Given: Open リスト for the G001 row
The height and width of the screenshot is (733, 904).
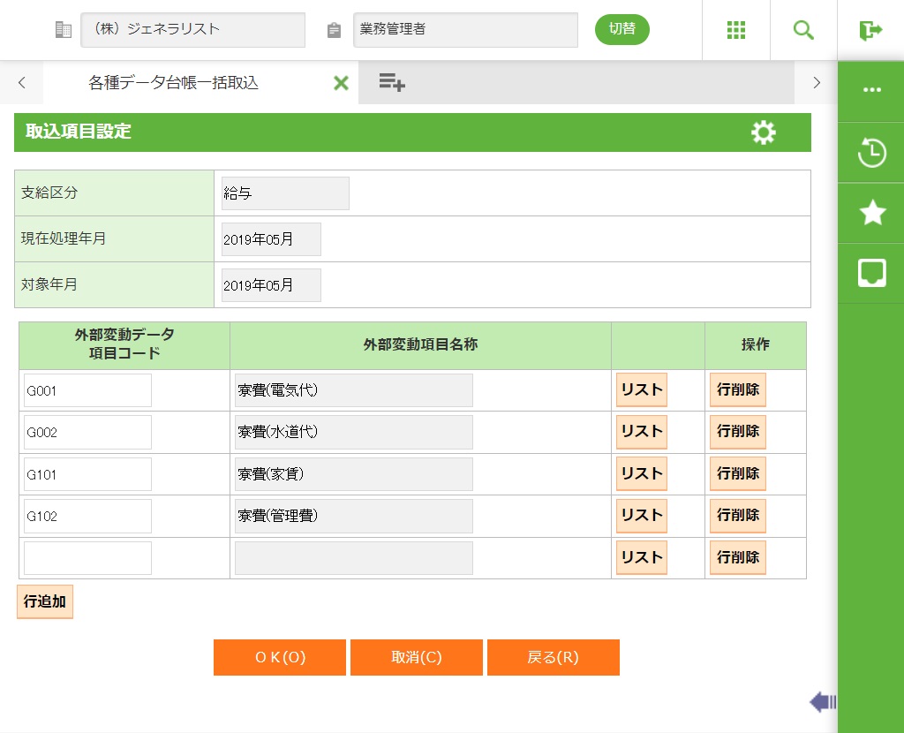Looking at the screenshot, I should tap(641, 389).
